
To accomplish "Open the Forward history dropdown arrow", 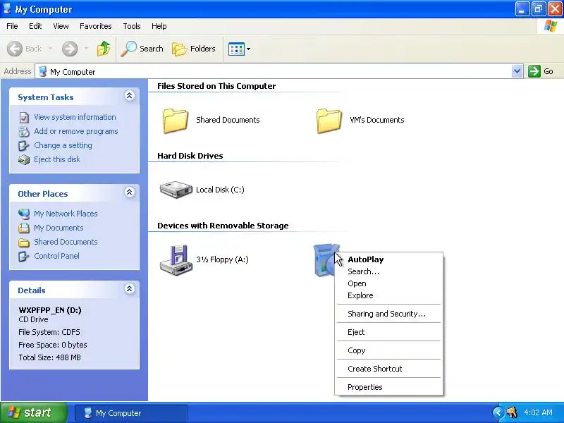I will (x=86, y=49).
